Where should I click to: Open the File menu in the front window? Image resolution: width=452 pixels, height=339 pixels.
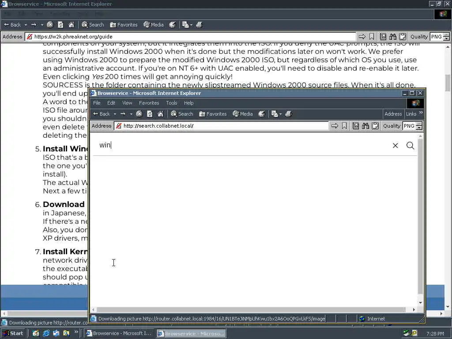[97, 103]
